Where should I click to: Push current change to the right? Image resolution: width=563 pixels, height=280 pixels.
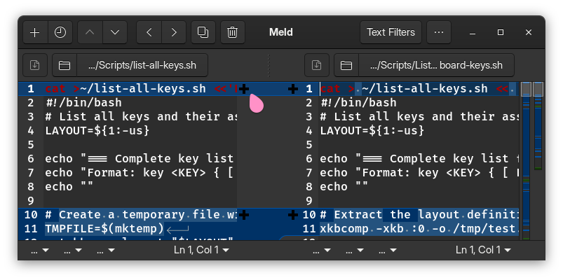(x=174, y=32)
